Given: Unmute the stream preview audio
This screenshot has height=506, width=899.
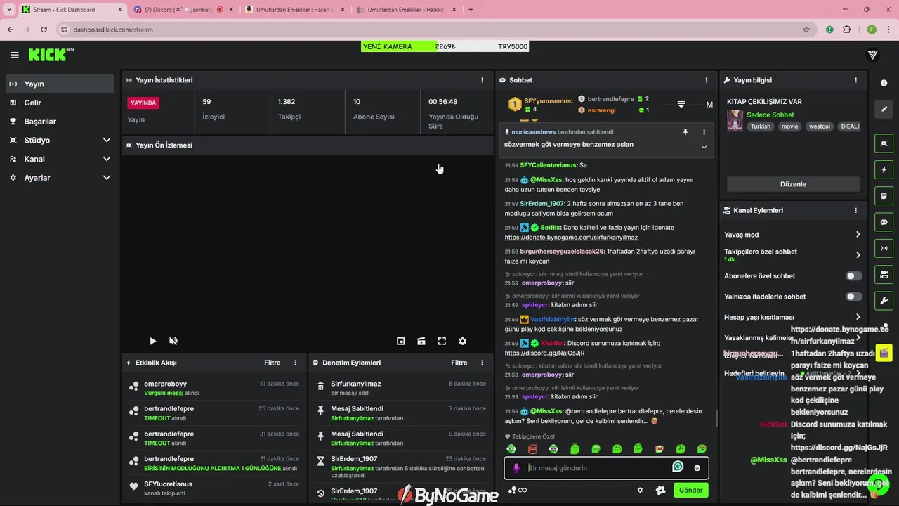Looking at the screenshot, I should point(173,341).
